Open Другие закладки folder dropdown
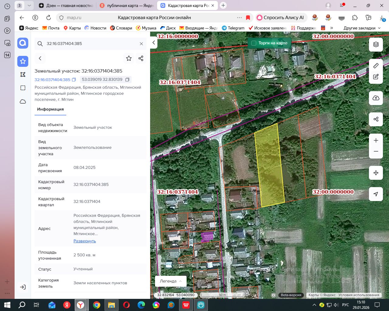 click(x=362, y=28)
